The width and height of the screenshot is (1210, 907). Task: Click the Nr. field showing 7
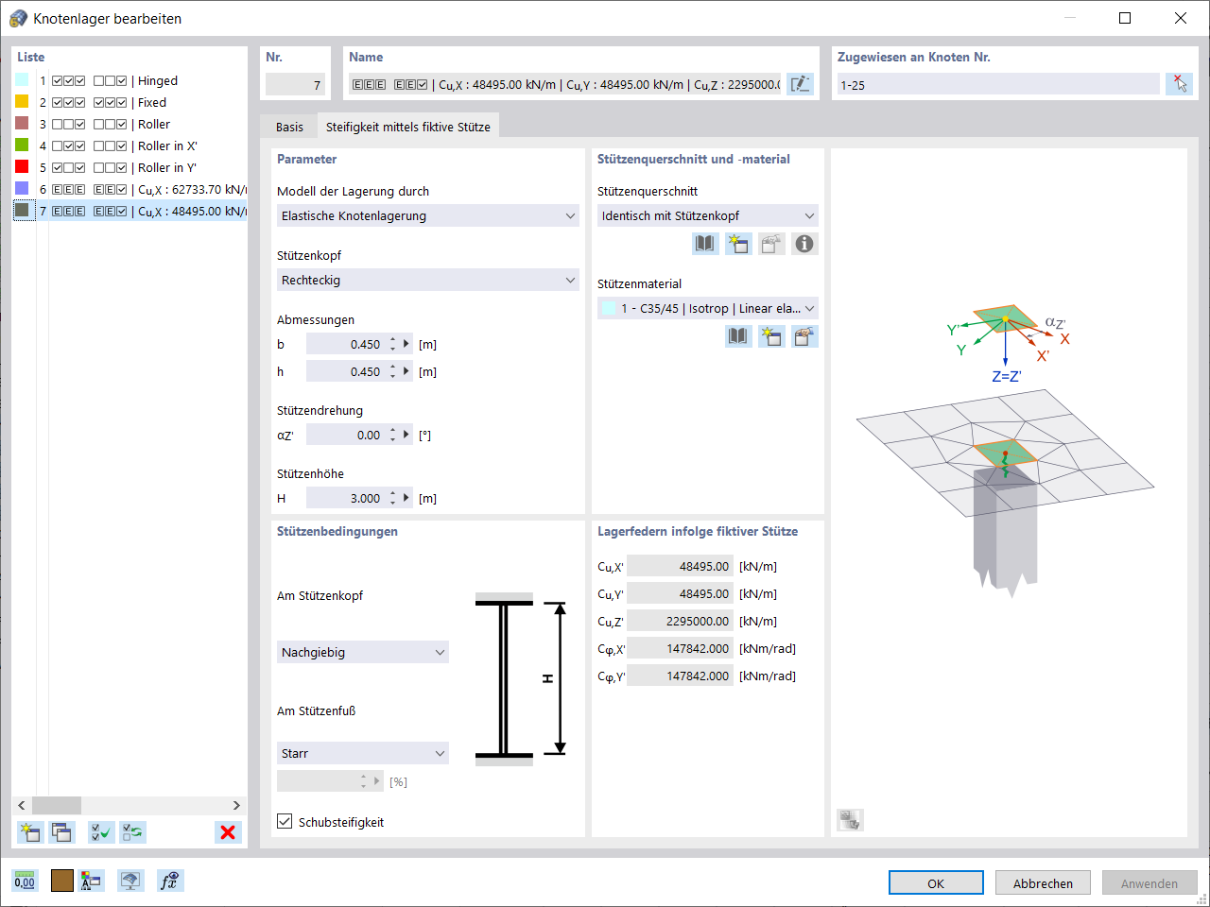coord(295,84)
